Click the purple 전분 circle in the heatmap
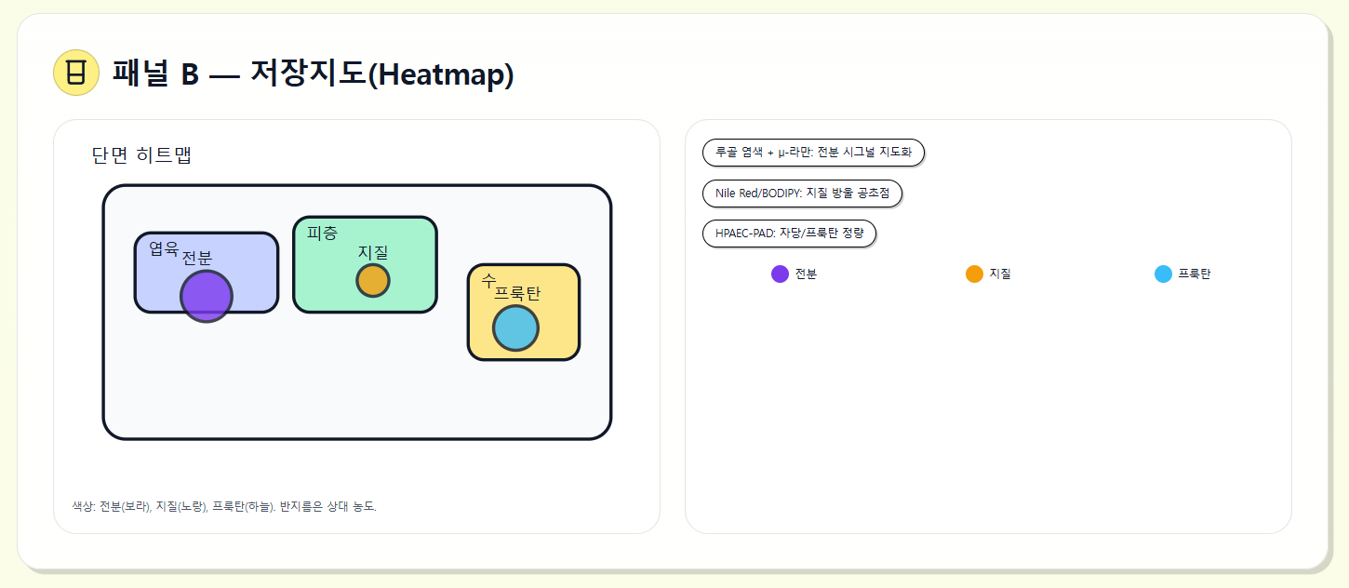Image resolution: width=1349 pixels, height=588 pixels. coord(207,297)
